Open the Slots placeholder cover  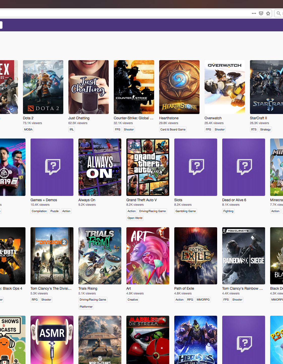[x=195, y=167]
